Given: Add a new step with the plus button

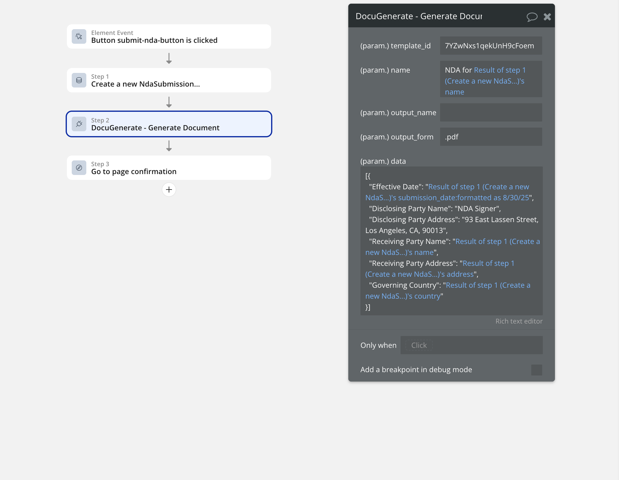Looking at the screenshot, I should [x=169, y=190].
